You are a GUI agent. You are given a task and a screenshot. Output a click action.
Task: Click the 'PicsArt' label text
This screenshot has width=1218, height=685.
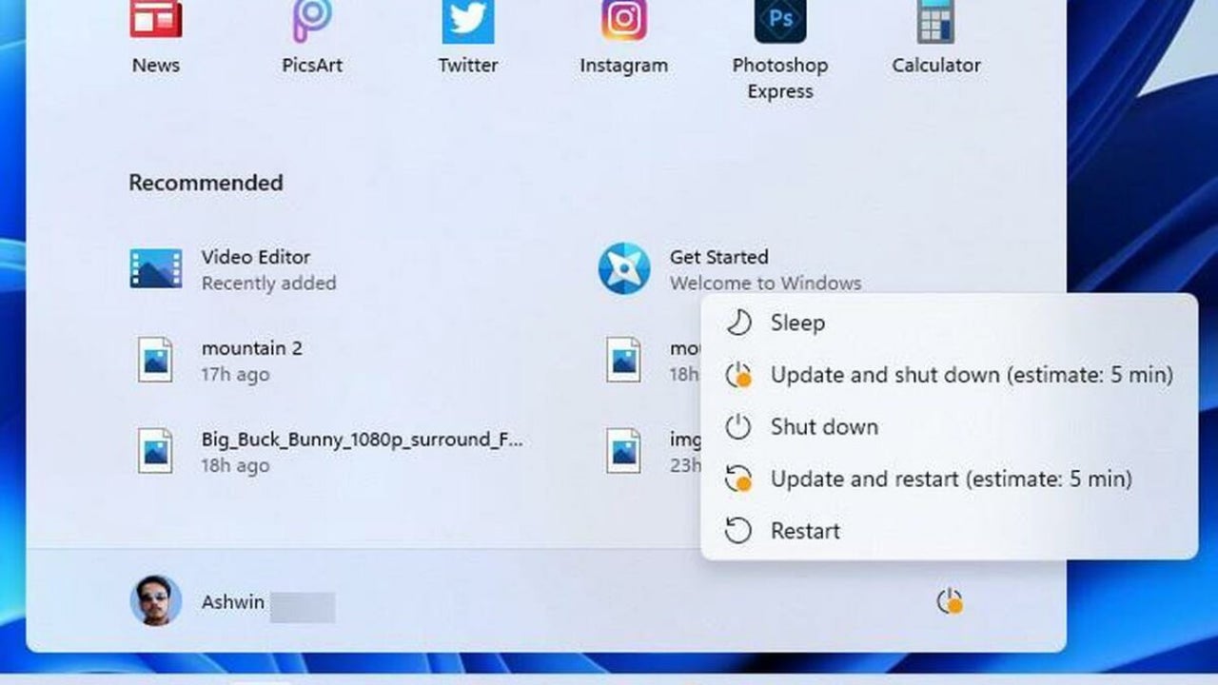coord(312,66)
